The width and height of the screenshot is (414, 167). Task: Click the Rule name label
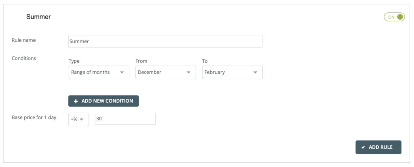pyautogui.click(x=24, y=40)
